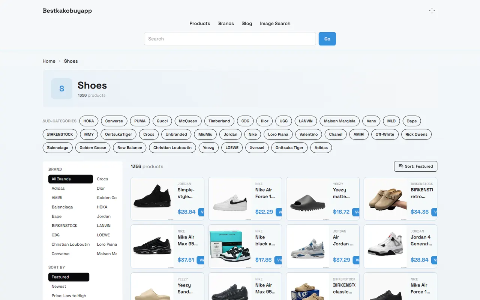Go to the Brands page
The image size is (480, 300).
pos(226,23)
